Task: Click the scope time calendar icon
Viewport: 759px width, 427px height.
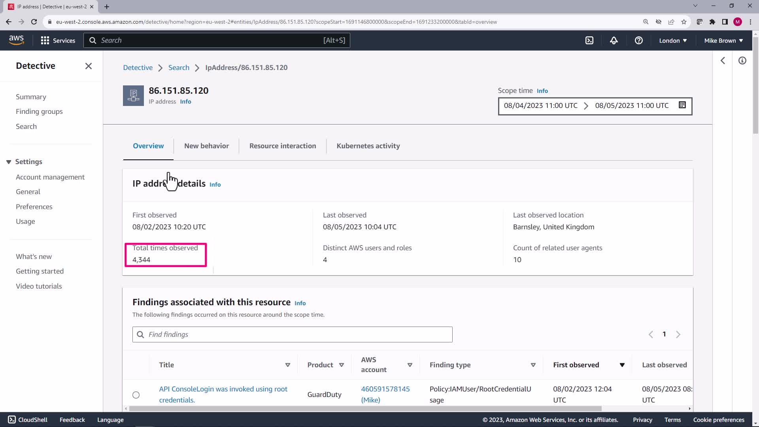Action: coord(682,105)
